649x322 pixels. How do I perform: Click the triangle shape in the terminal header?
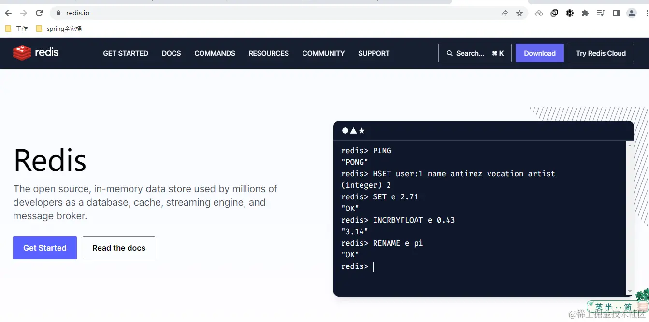pyautogui.click(x=353, y=131)
